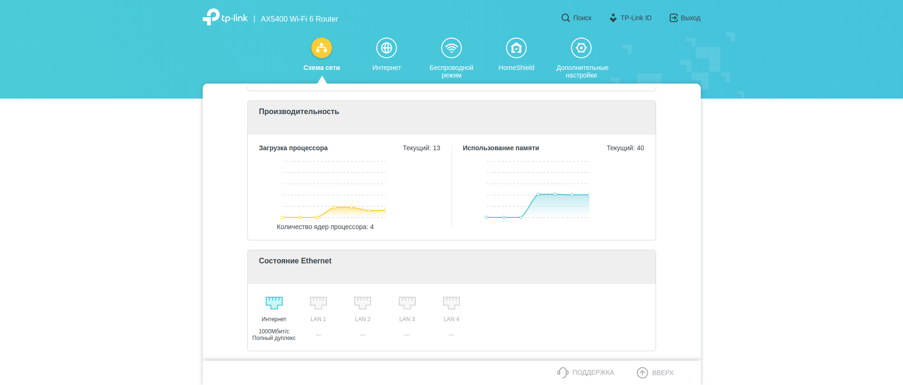Click the Internet Ethernet port icon
Viewport: 903px width, 385px height.
click(x=274, y=302)
